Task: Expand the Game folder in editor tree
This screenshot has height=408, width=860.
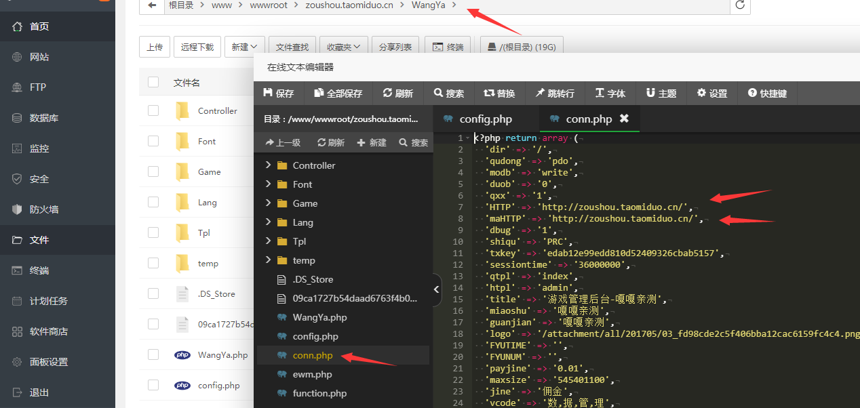Action: click(x=269, y=203)
